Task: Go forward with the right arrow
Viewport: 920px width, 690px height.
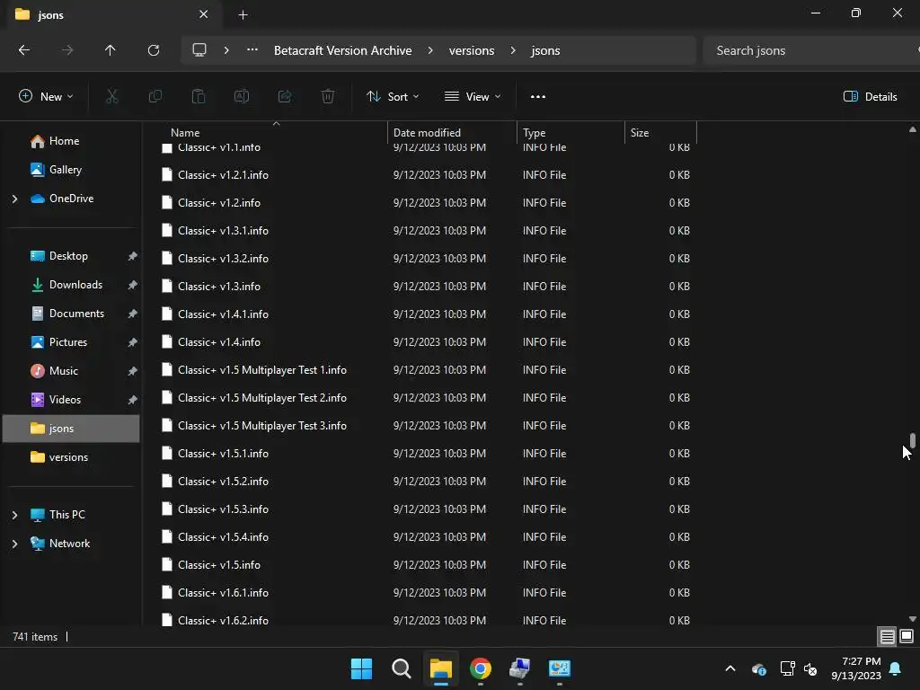Action: [x=67, y=50]
